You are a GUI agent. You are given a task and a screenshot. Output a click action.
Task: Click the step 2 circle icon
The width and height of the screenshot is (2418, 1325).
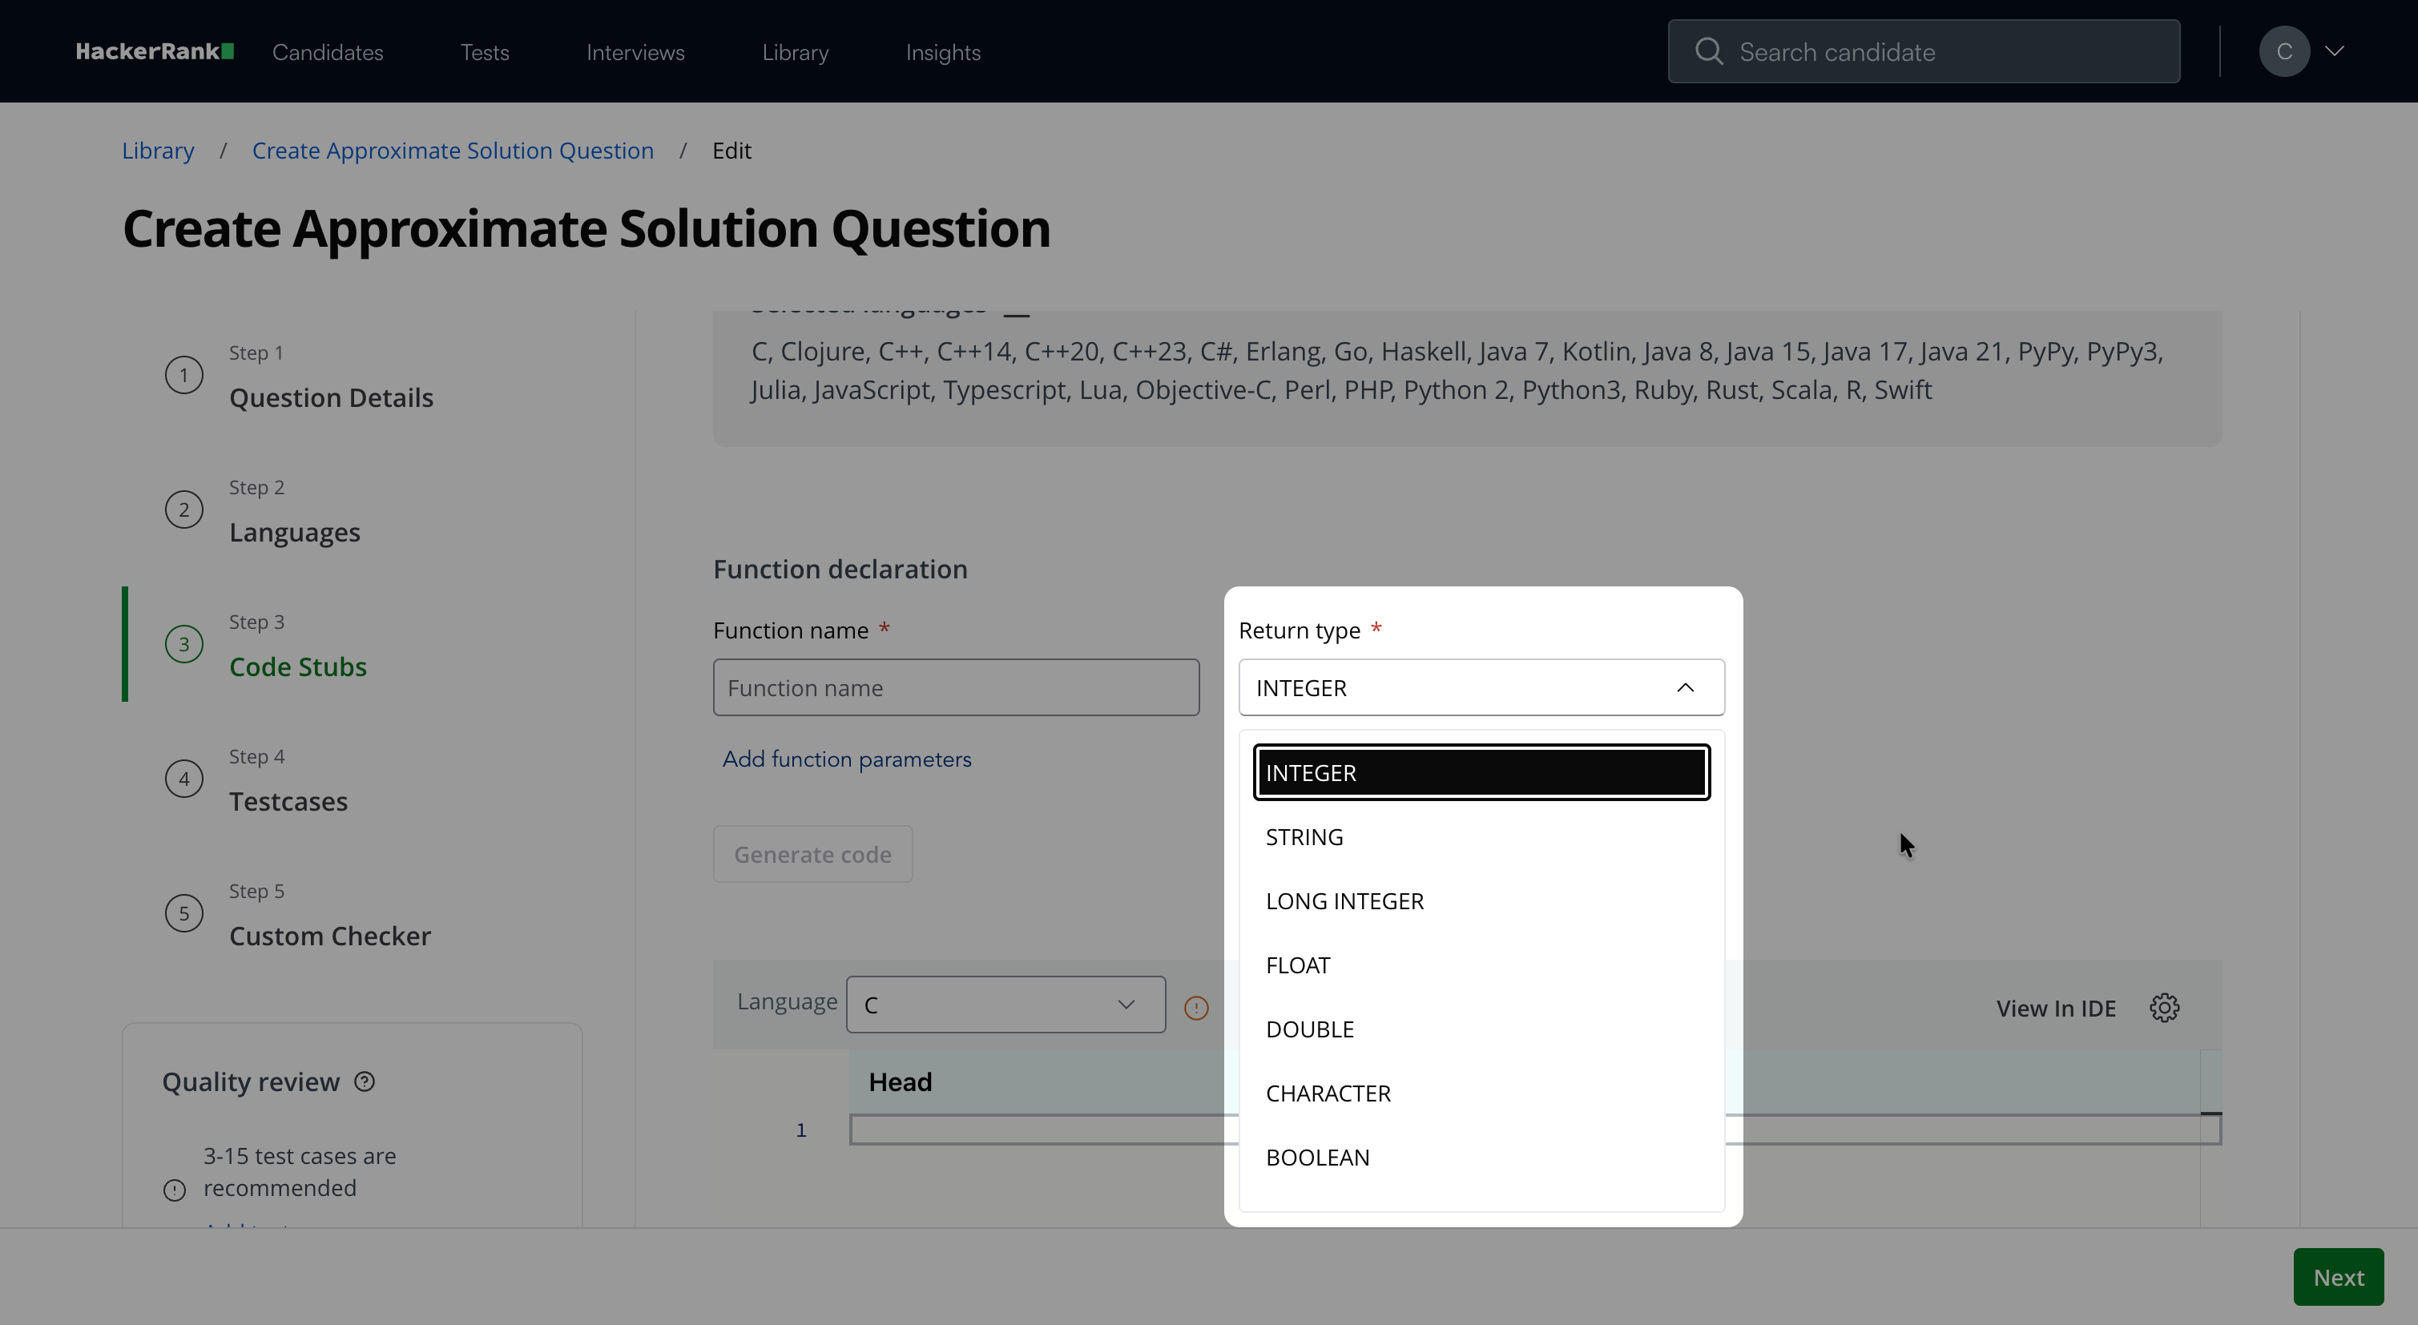pos(184,509)
